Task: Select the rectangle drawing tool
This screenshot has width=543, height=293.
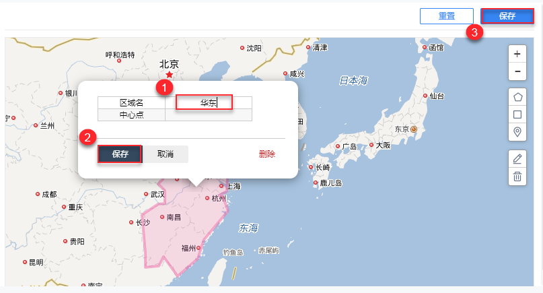Action: pyautogui.click(x=517, y=115)
